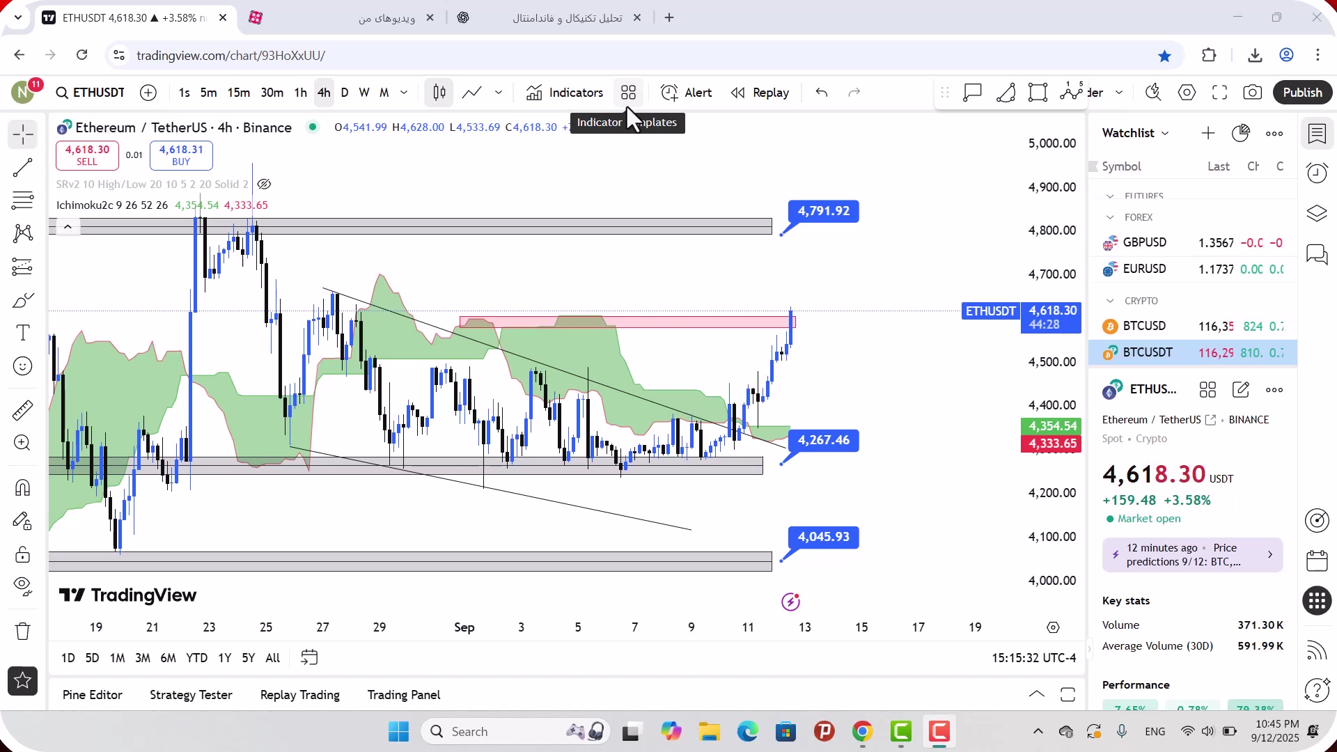Collapse the CRYPTO watchlist section
The width and height of the screenshot is (1337, 752).
pyautogui.click(x=1110, y=301)
